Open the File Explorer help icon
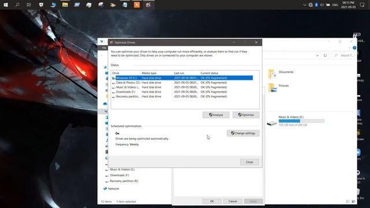 pyautogui.click(x=354, y=48)
